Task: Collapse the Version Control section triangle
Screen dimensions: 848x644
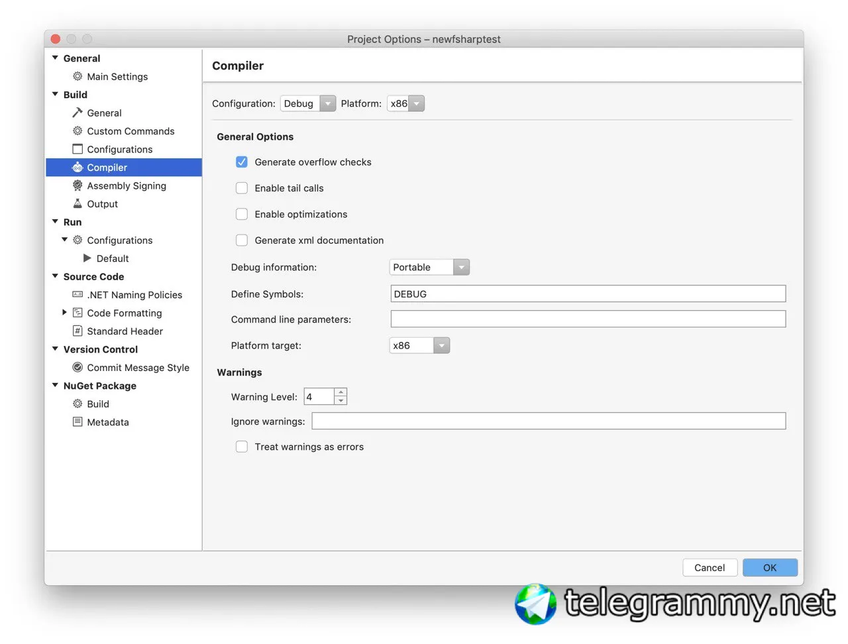Action: coord(55,349)
